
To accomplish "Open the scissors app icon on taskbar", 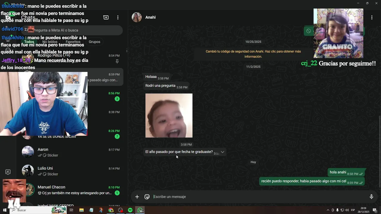I will coord(101,210).
